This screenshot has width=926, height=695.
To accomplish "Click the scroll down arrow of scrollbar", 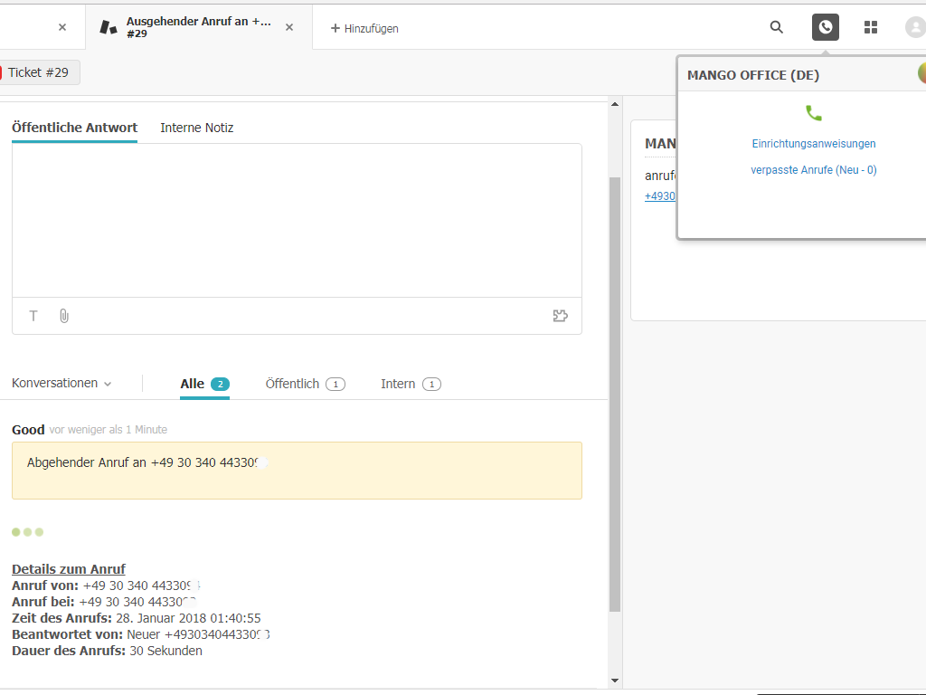I will [x=615, y=681].
